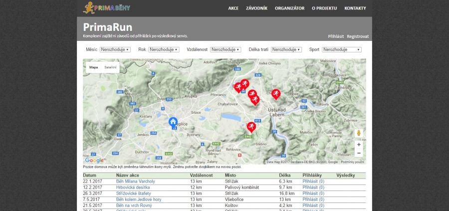
Task: Click Přihlásit (0) for Běh Milana Varcholy
Action: (x=313, y=181)
